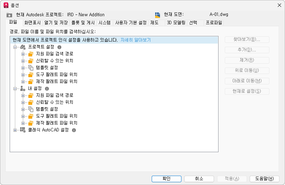Expand 지원 파일 검색 경로 under 내 설정
The width and height of the screenshot is (285, 185).
[23, 95]
